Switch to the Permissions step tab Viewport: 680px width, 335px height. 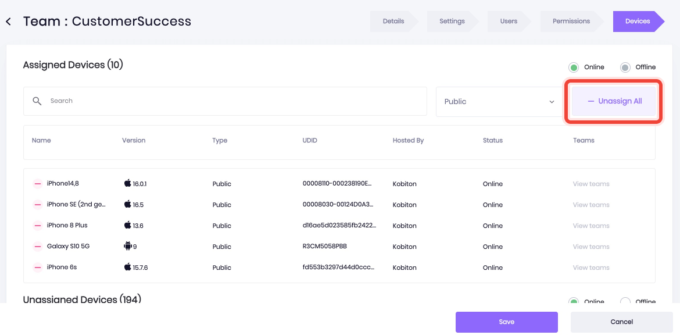[571, 22]
